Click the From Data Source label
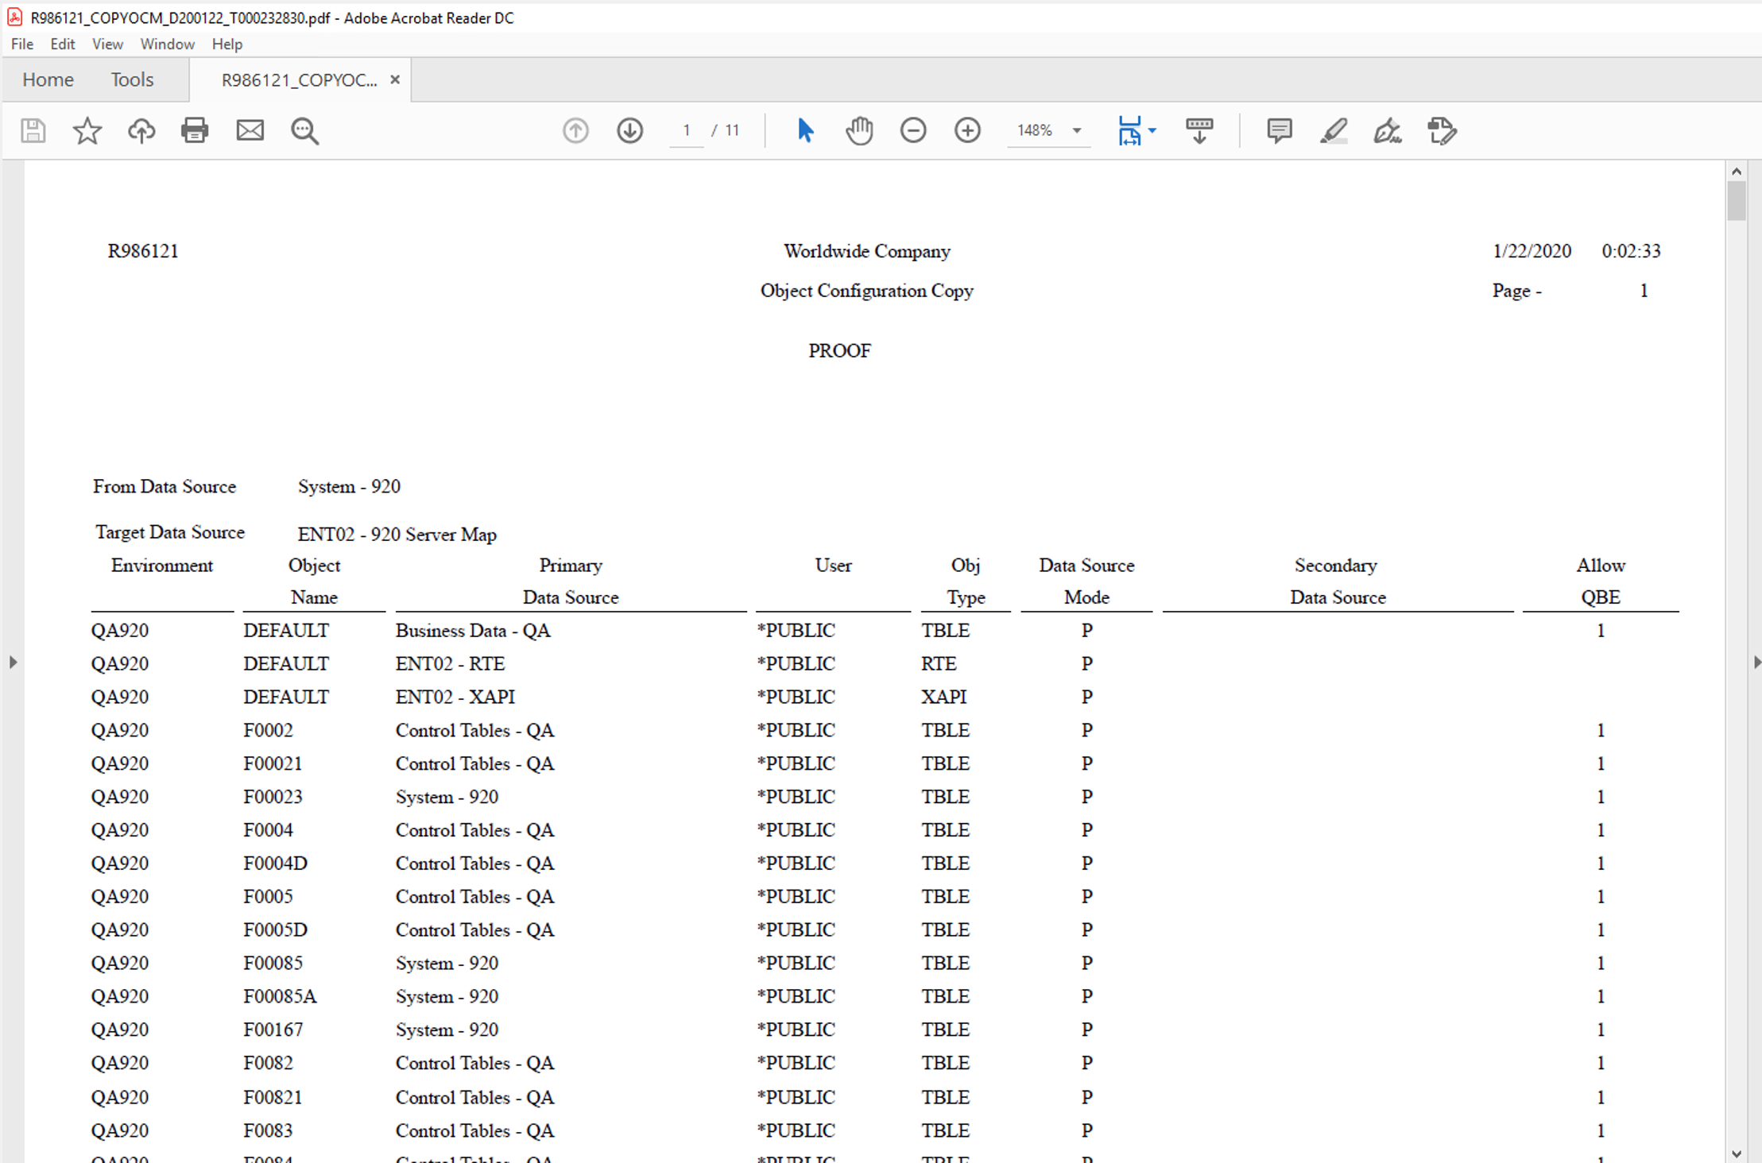Viewport: 1762px width, 1163px height. click(x=165, y=486)
